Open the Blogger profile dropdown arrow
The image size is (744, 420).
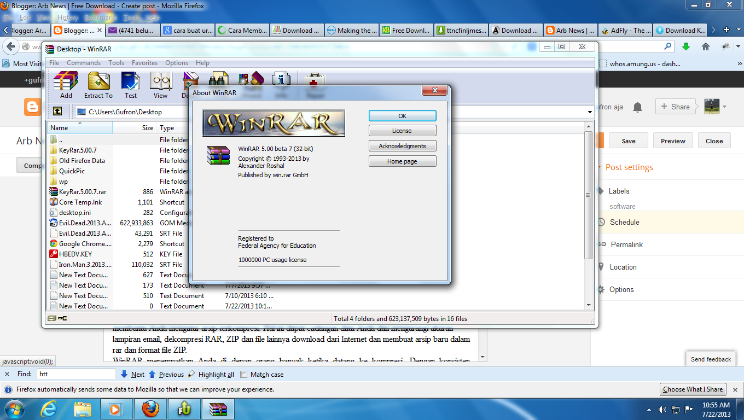pyautogui.click(x=725, y=107)
